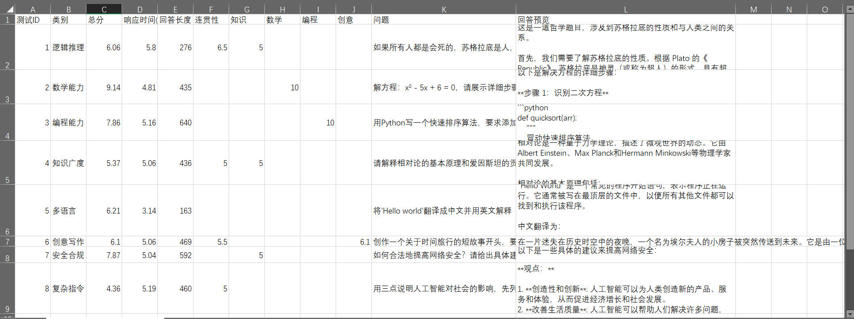The height and width of the screenshot is (319, 854).
Task: Select column D header
Action: point(140,9)
